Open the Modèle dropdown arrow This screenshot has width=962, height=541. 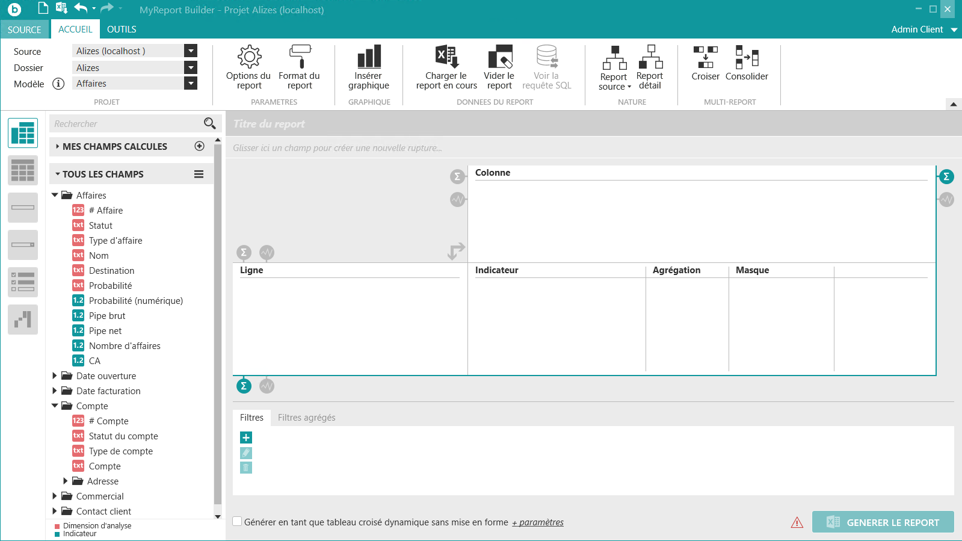(x=191, y=84)
